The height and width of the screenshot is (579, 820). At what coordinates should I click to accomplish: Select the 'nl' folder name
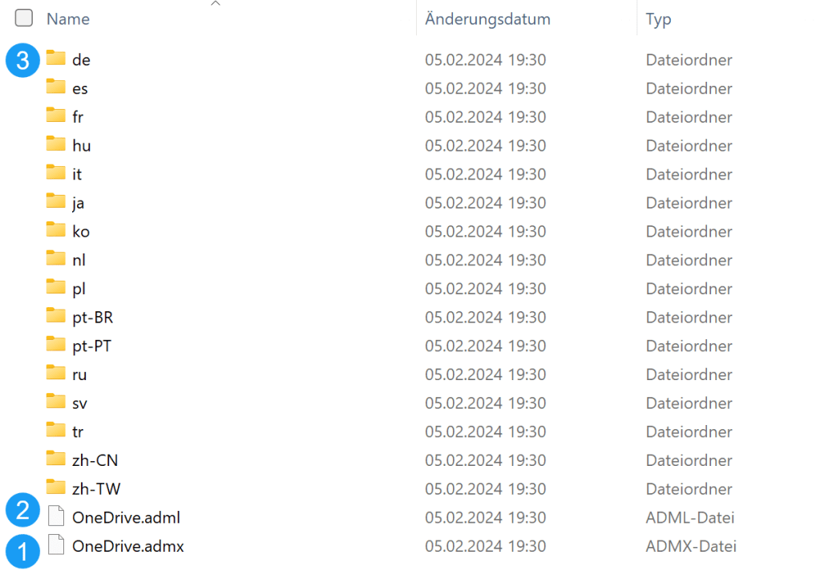tap(79, 260)
